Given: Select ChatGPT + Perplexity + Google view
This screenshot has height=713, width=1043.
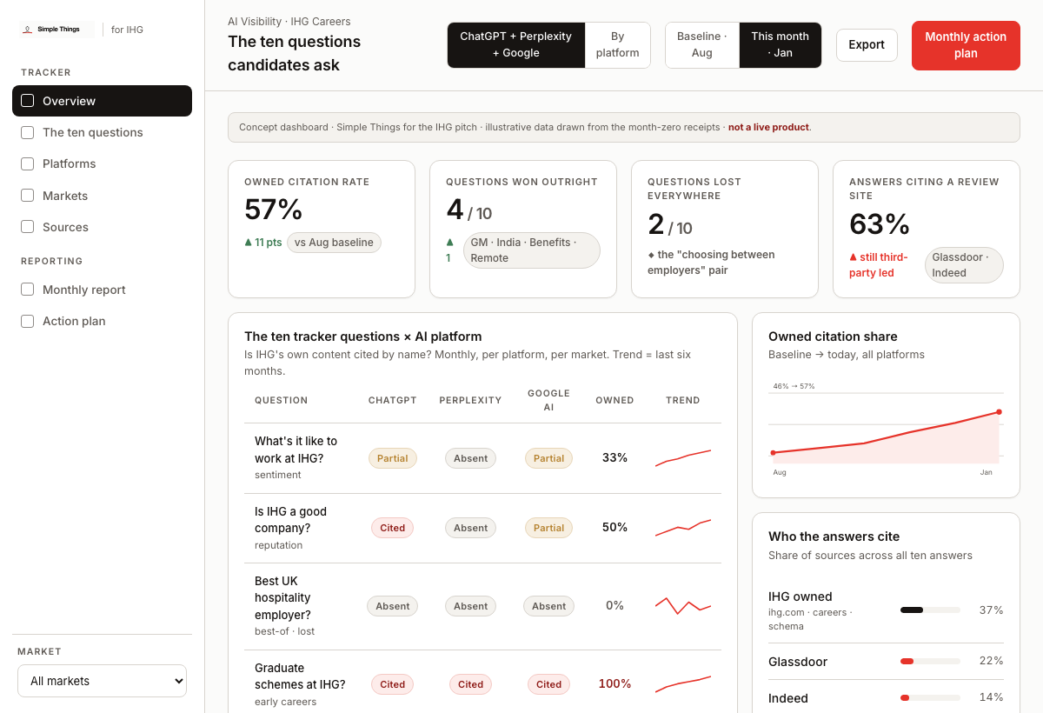Looking at the screenshot, I should [516, 45].
